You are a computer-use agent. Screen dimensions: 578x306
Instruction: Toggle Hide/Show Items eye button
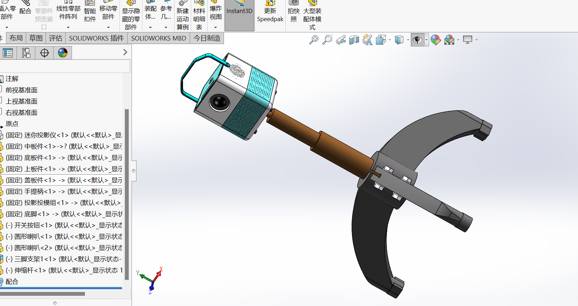coord(418,40)
